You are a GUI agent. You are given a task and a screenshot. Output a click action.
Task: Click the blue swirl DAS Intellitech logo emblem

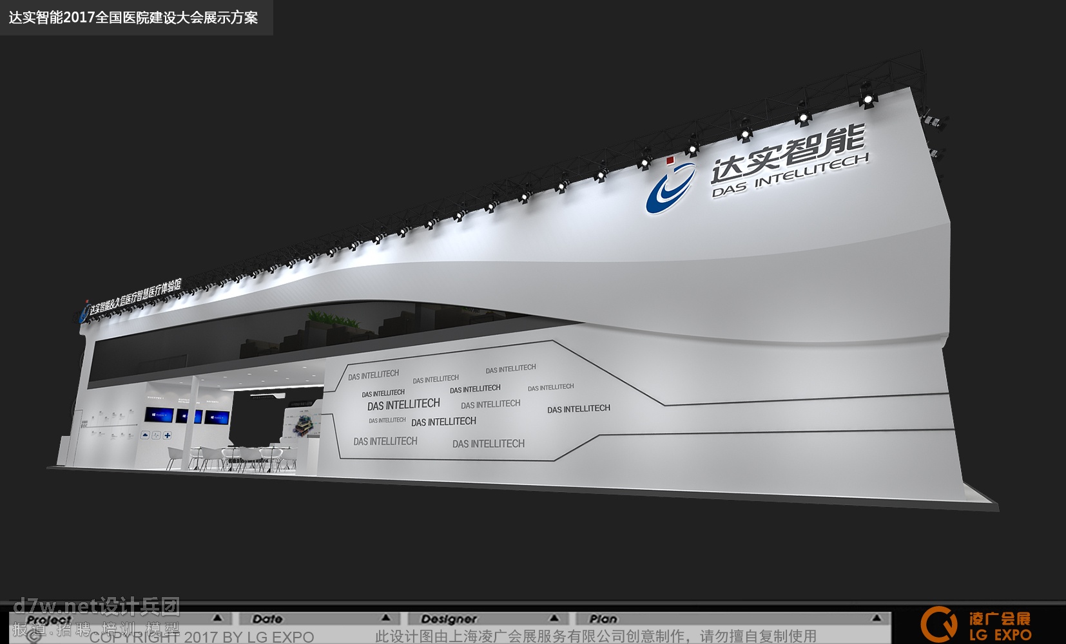click(x=671, y=187)
